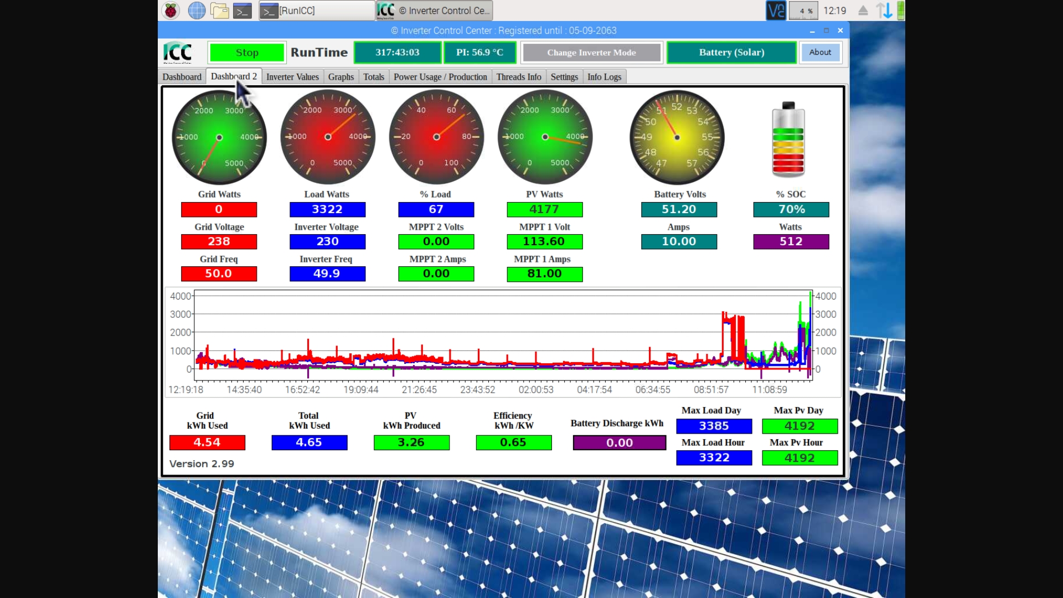Image resolution: width=1063 pixels, height=598 pixels.
Task: Switch to the Inverter Values tab
Action: [292, 77]
